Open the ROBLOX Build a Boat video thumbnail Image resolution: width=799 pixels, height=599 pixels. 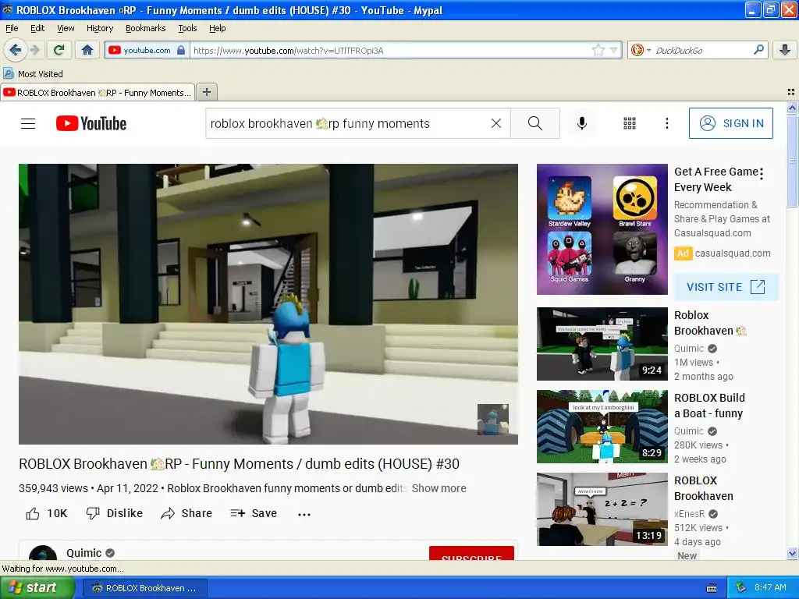click(602, 427)
